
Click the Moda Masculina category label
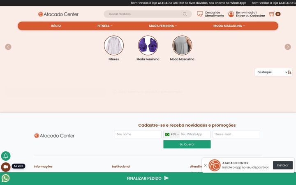click(182, 59)
